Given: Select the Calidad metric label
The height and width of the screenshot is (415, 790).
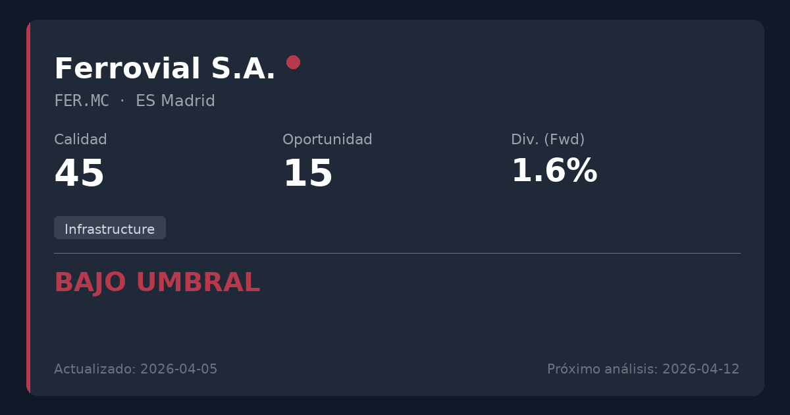Looking at the screenshot, I should pyautogui.click(x=80, y=140).
